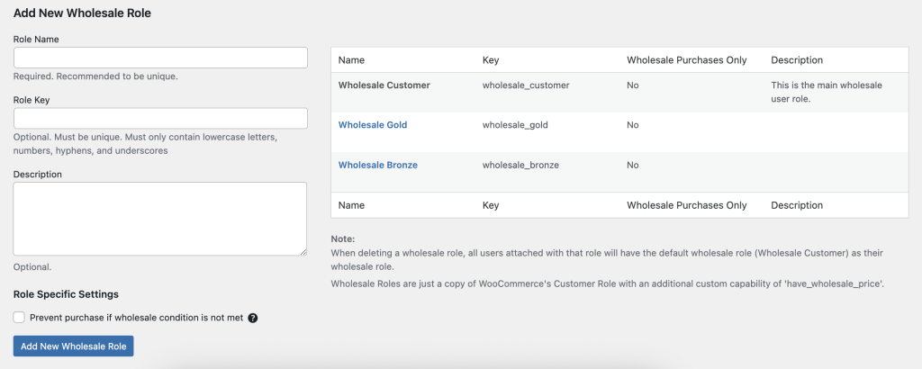Click top Wholesale Purchases Only header
Image resolution: width=922 pixels, height=369 pixels.
pos(687,60)
